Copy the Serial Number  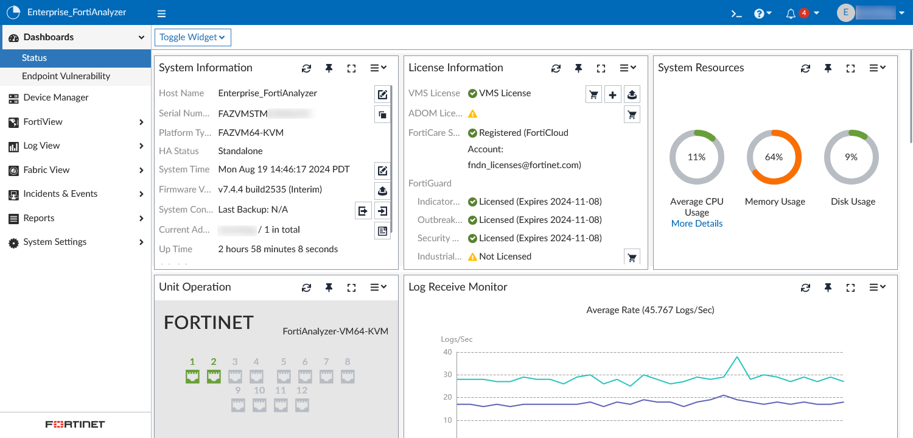click(382, 114)
